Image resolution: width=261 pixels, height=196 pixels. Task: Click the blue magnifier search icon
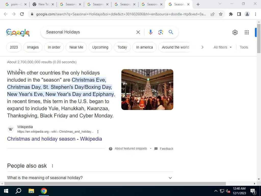click(x=171, y=32)
